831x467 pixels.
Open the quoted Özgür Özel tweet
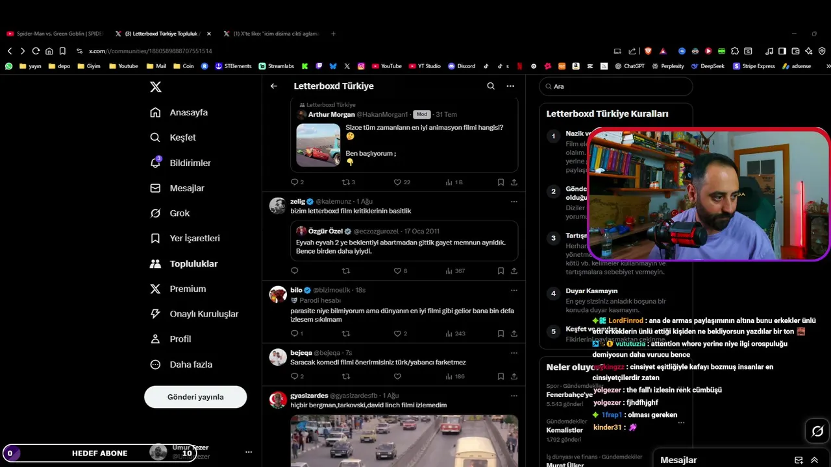point(404,241)
